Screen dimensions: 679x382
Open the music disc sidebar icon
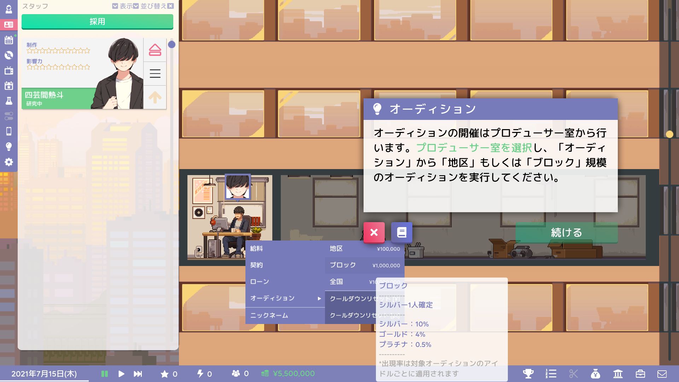(x=8, y=55)
